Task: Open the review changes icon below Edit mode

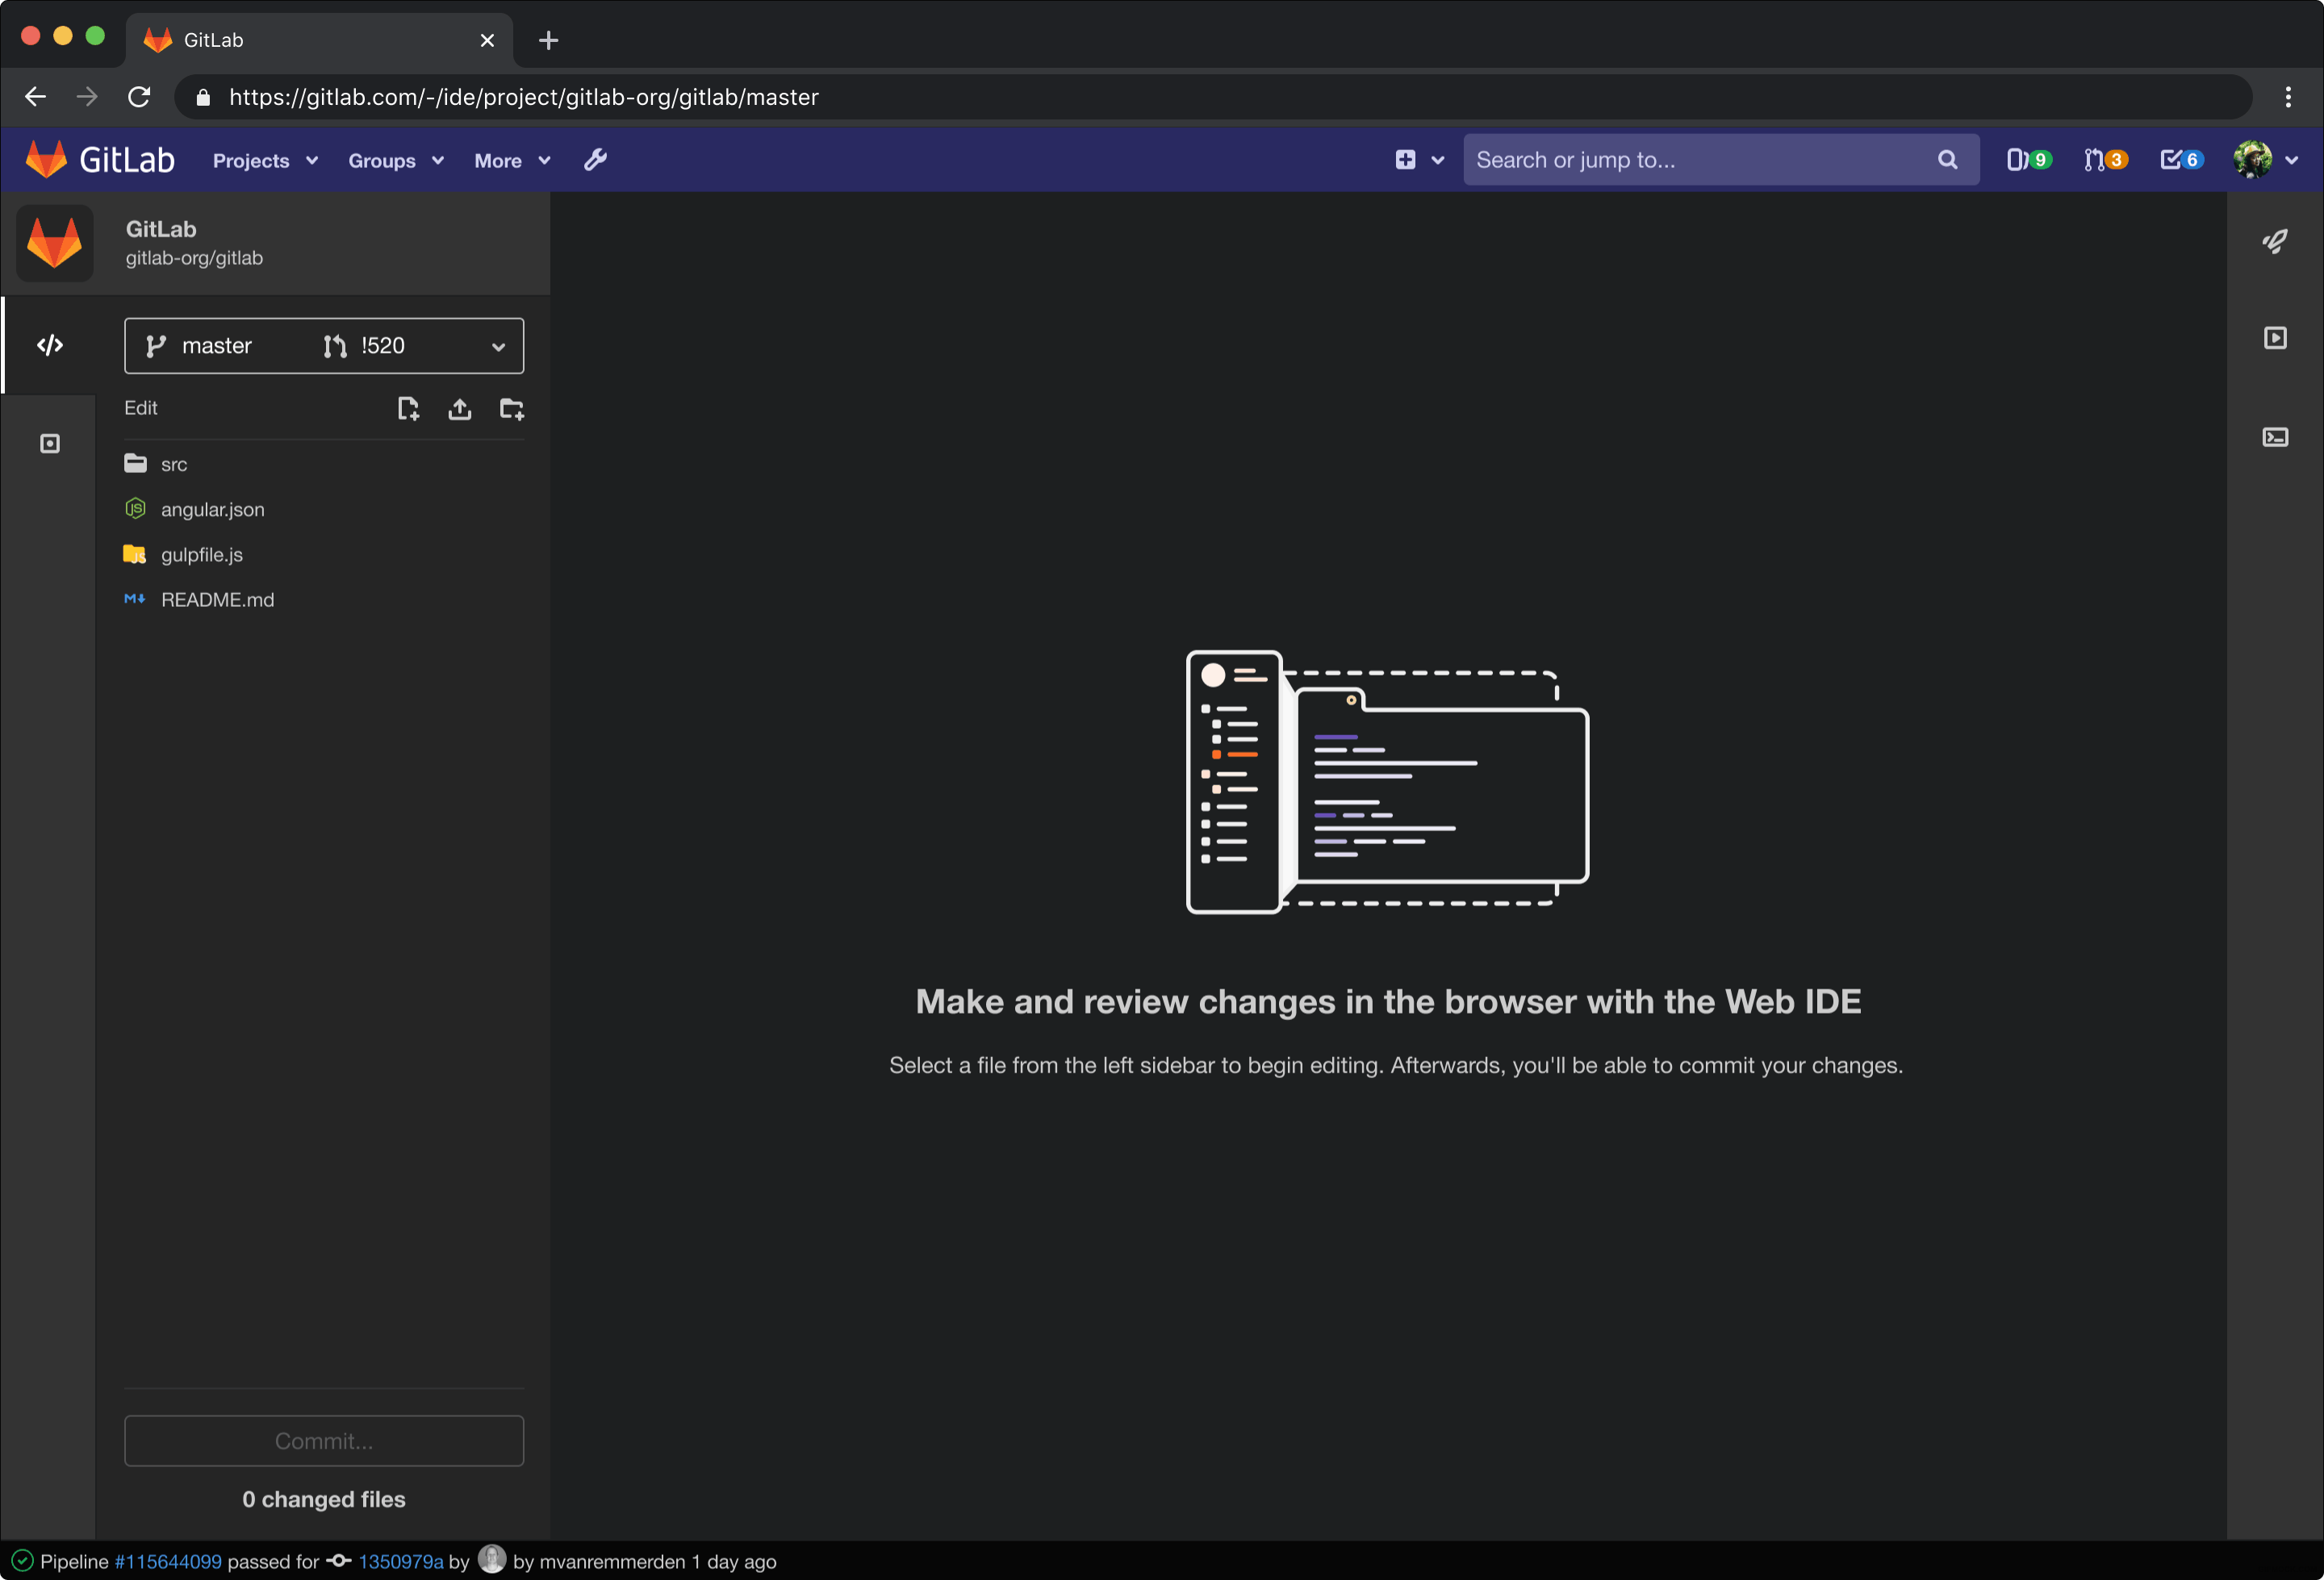Action: [49, 443]
